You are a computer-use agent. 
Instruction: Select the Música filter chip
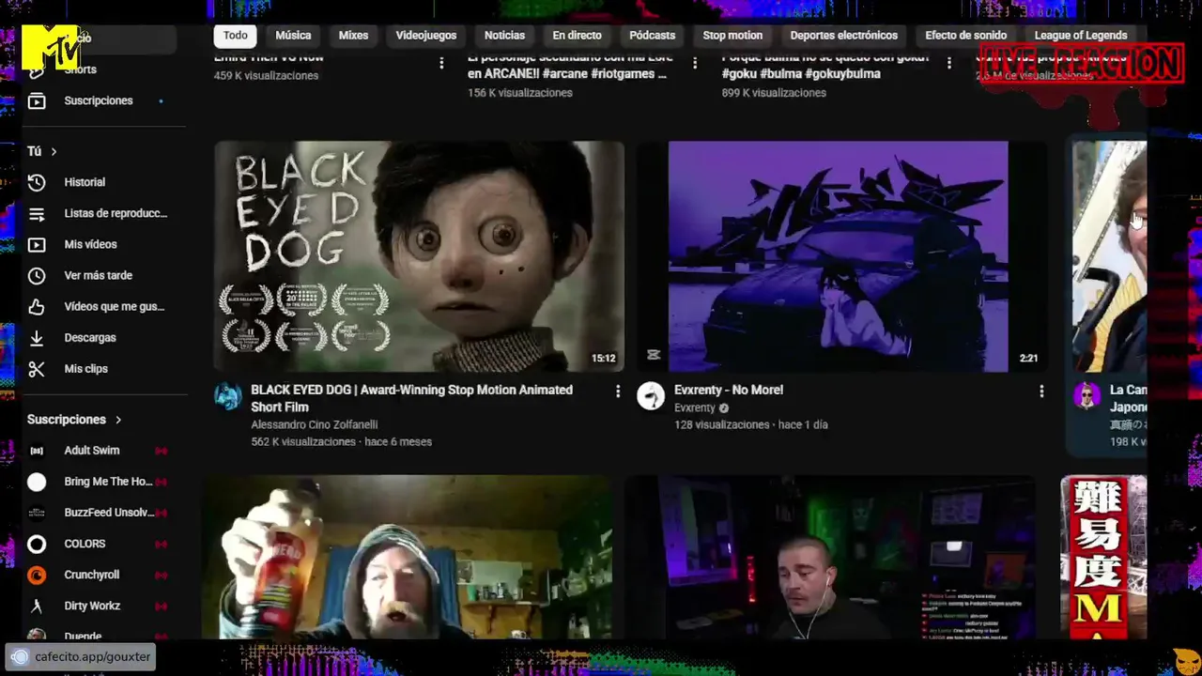click(x=293, y=36)
